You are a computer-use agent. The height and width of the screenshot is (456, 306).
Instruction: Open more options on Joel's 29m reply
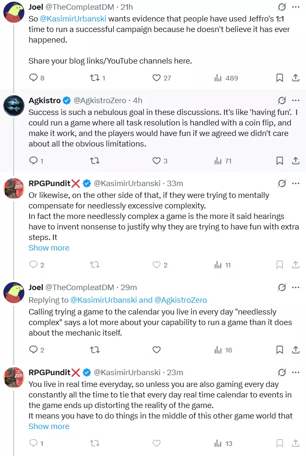pos(295,287)
